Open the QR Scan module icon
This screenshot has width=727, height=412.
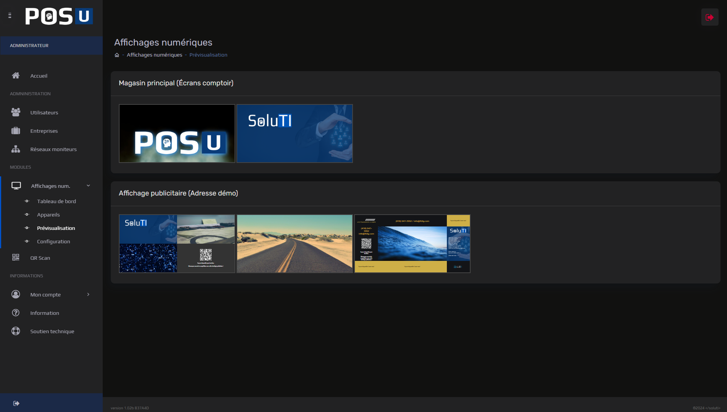click(x=16, y=257)
